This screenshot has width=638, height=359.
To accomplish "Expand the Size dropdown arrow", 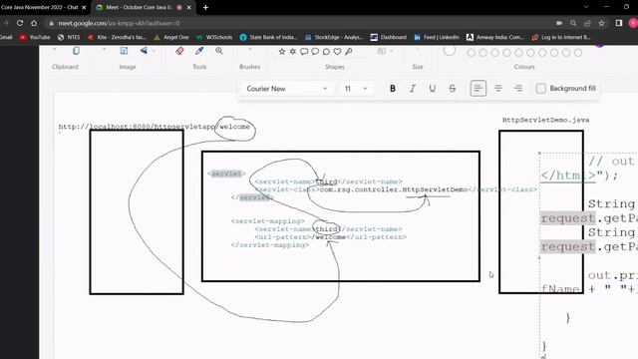I will point(417,50).
